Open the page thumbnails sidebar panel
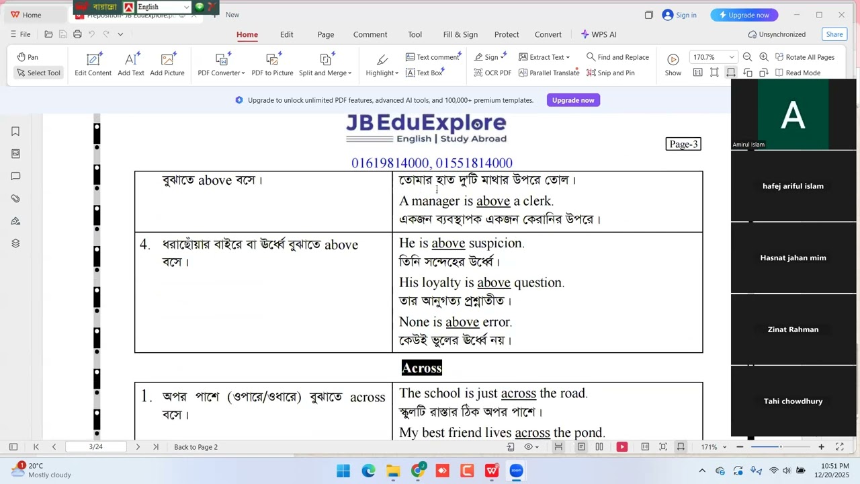 point(15,154)
